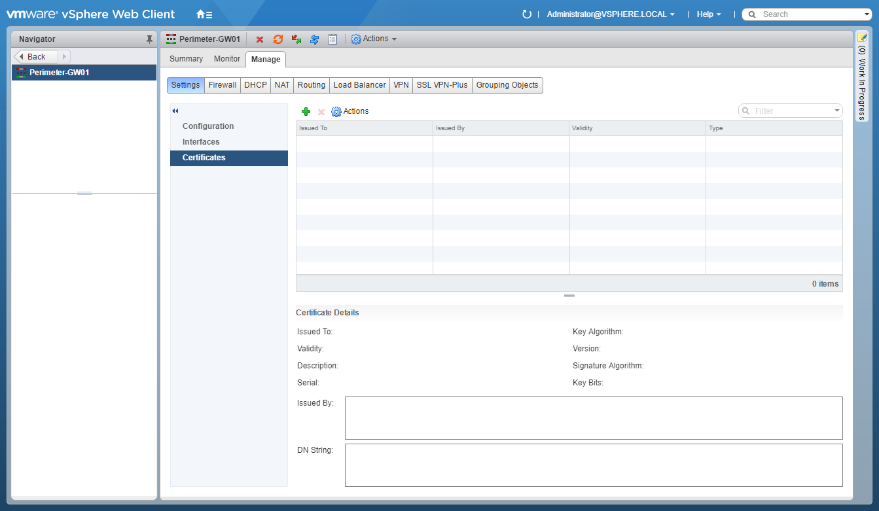879x511 pixels.
Task: Switch to the Monitor tab
Action: [227, 59]
